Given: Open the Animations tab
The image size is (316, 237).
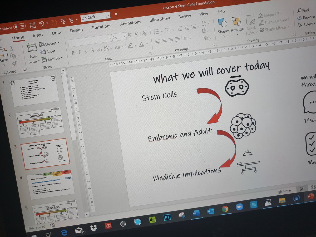Looking at the screenshot, I should coord(130,23).
